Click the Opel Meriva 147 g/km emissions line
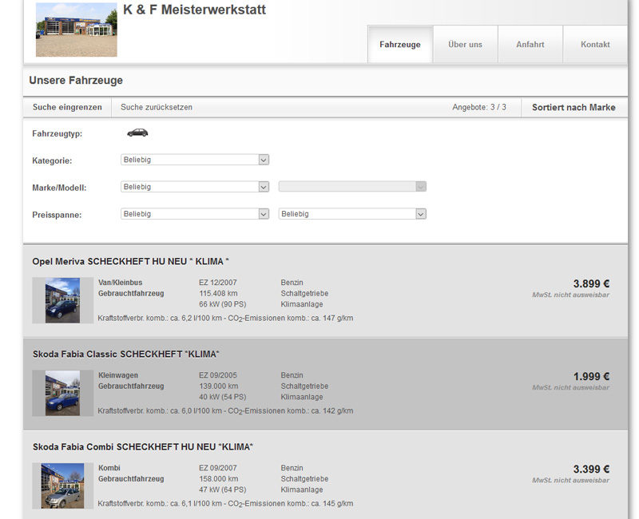639x519 pixels. [x=225, y=319]
